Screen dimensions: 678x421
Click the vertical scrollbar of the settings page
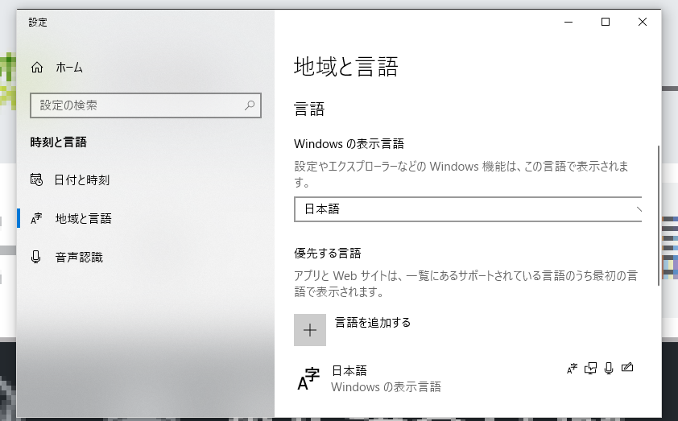point(659,215)
